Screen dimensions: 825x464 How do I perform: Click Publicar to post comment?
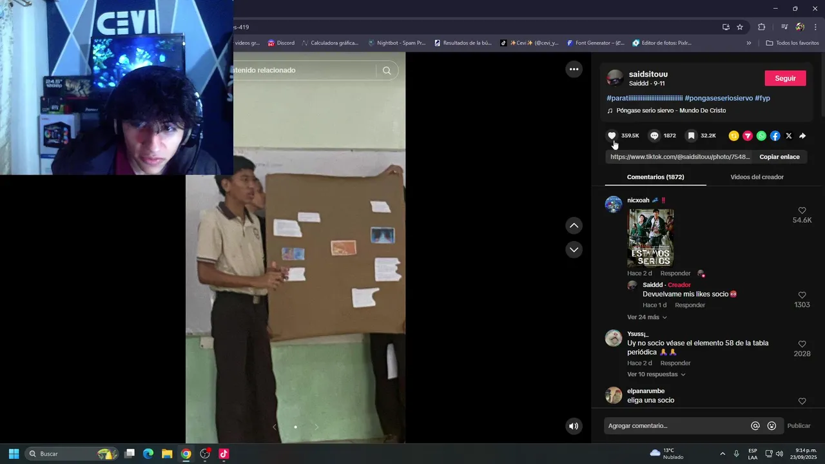coord(799,426)
